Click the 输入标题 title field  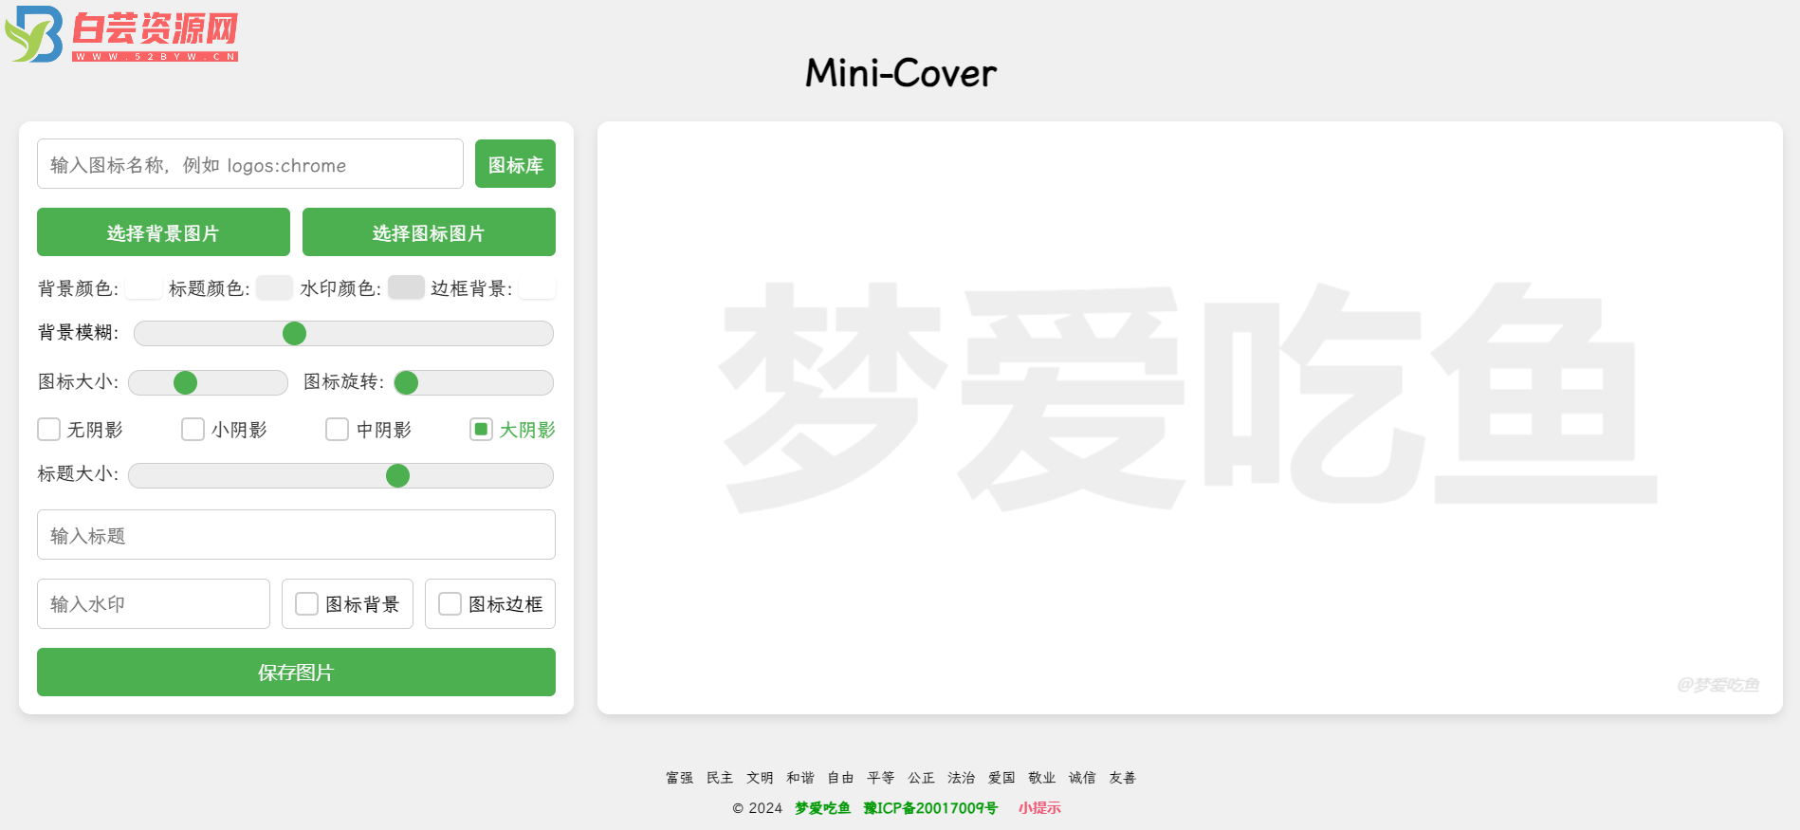[x=296, y=535]
